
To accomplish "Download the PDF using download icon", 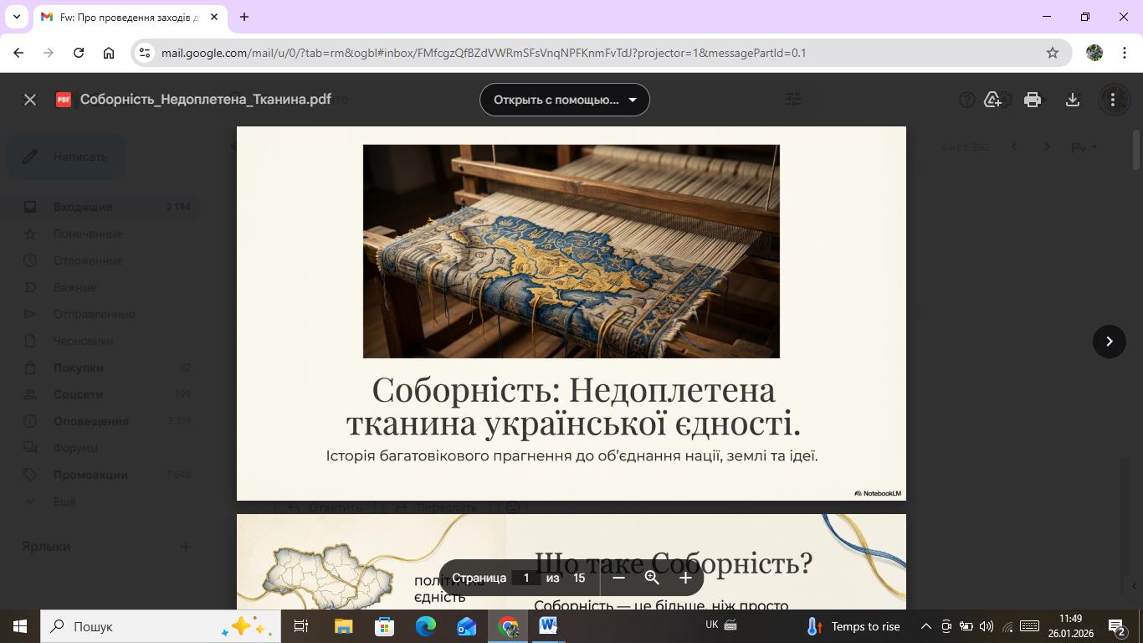I will [1073, 100].
